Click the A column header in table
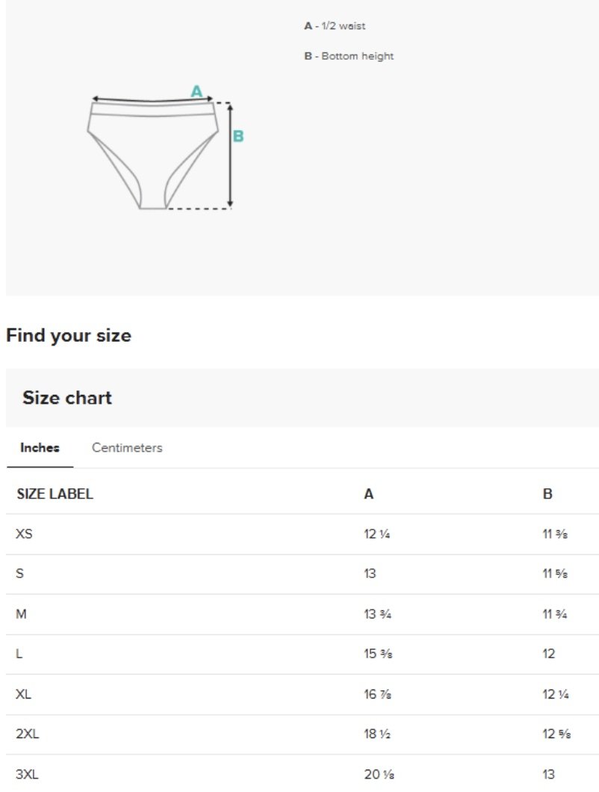This screenshot has height=792, width=599. coord(369,494)
